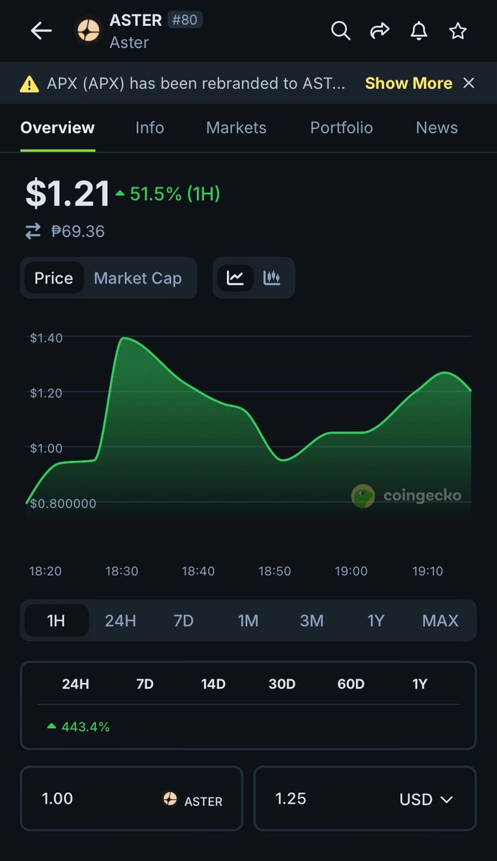Tap the back arrow icon

click(42, 31)
